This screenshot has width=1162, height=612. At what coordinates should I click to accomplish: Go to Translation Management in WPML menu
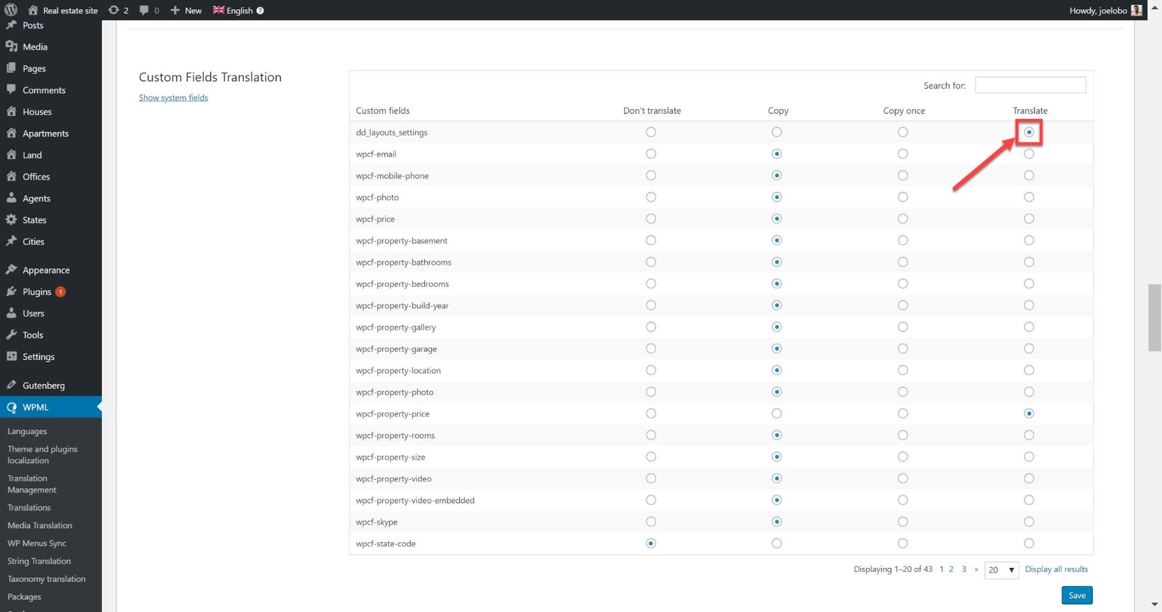[x=32, y=484]
